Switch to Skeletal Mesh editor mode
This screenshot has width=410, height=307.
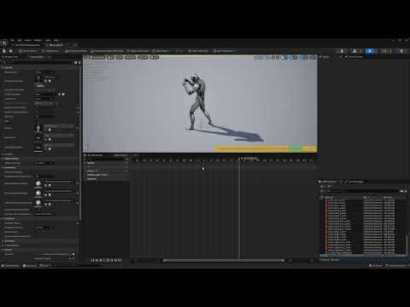click(x=354, y=51)
